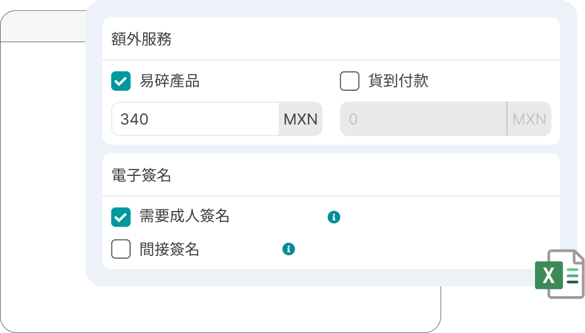This screenshot has height=333, width=585.
Task: Enable the 貨到付款 checkbox
Action: pyautogui.click(x=349, y=81)
